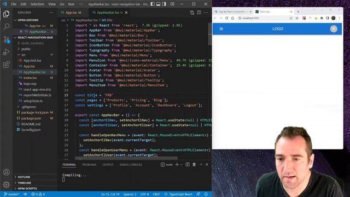The image size is (350, 197).
Task: Close the terminal panel
Action: pyautogui.click(x=207, y=165)
